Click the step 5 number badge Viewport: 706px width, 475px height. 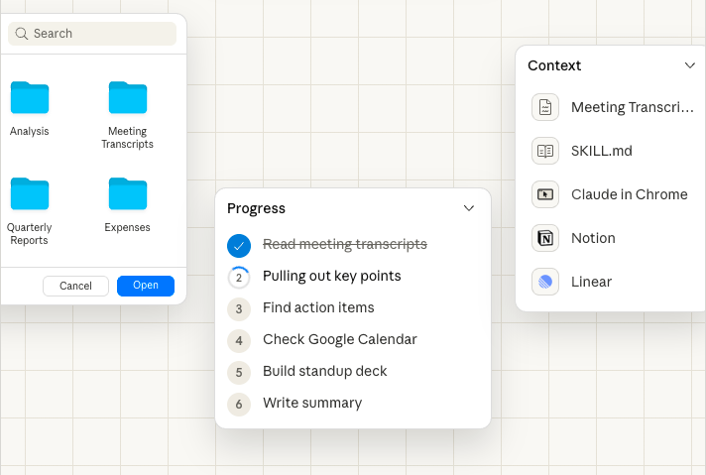pyautogui.click(x=239, y=373)
